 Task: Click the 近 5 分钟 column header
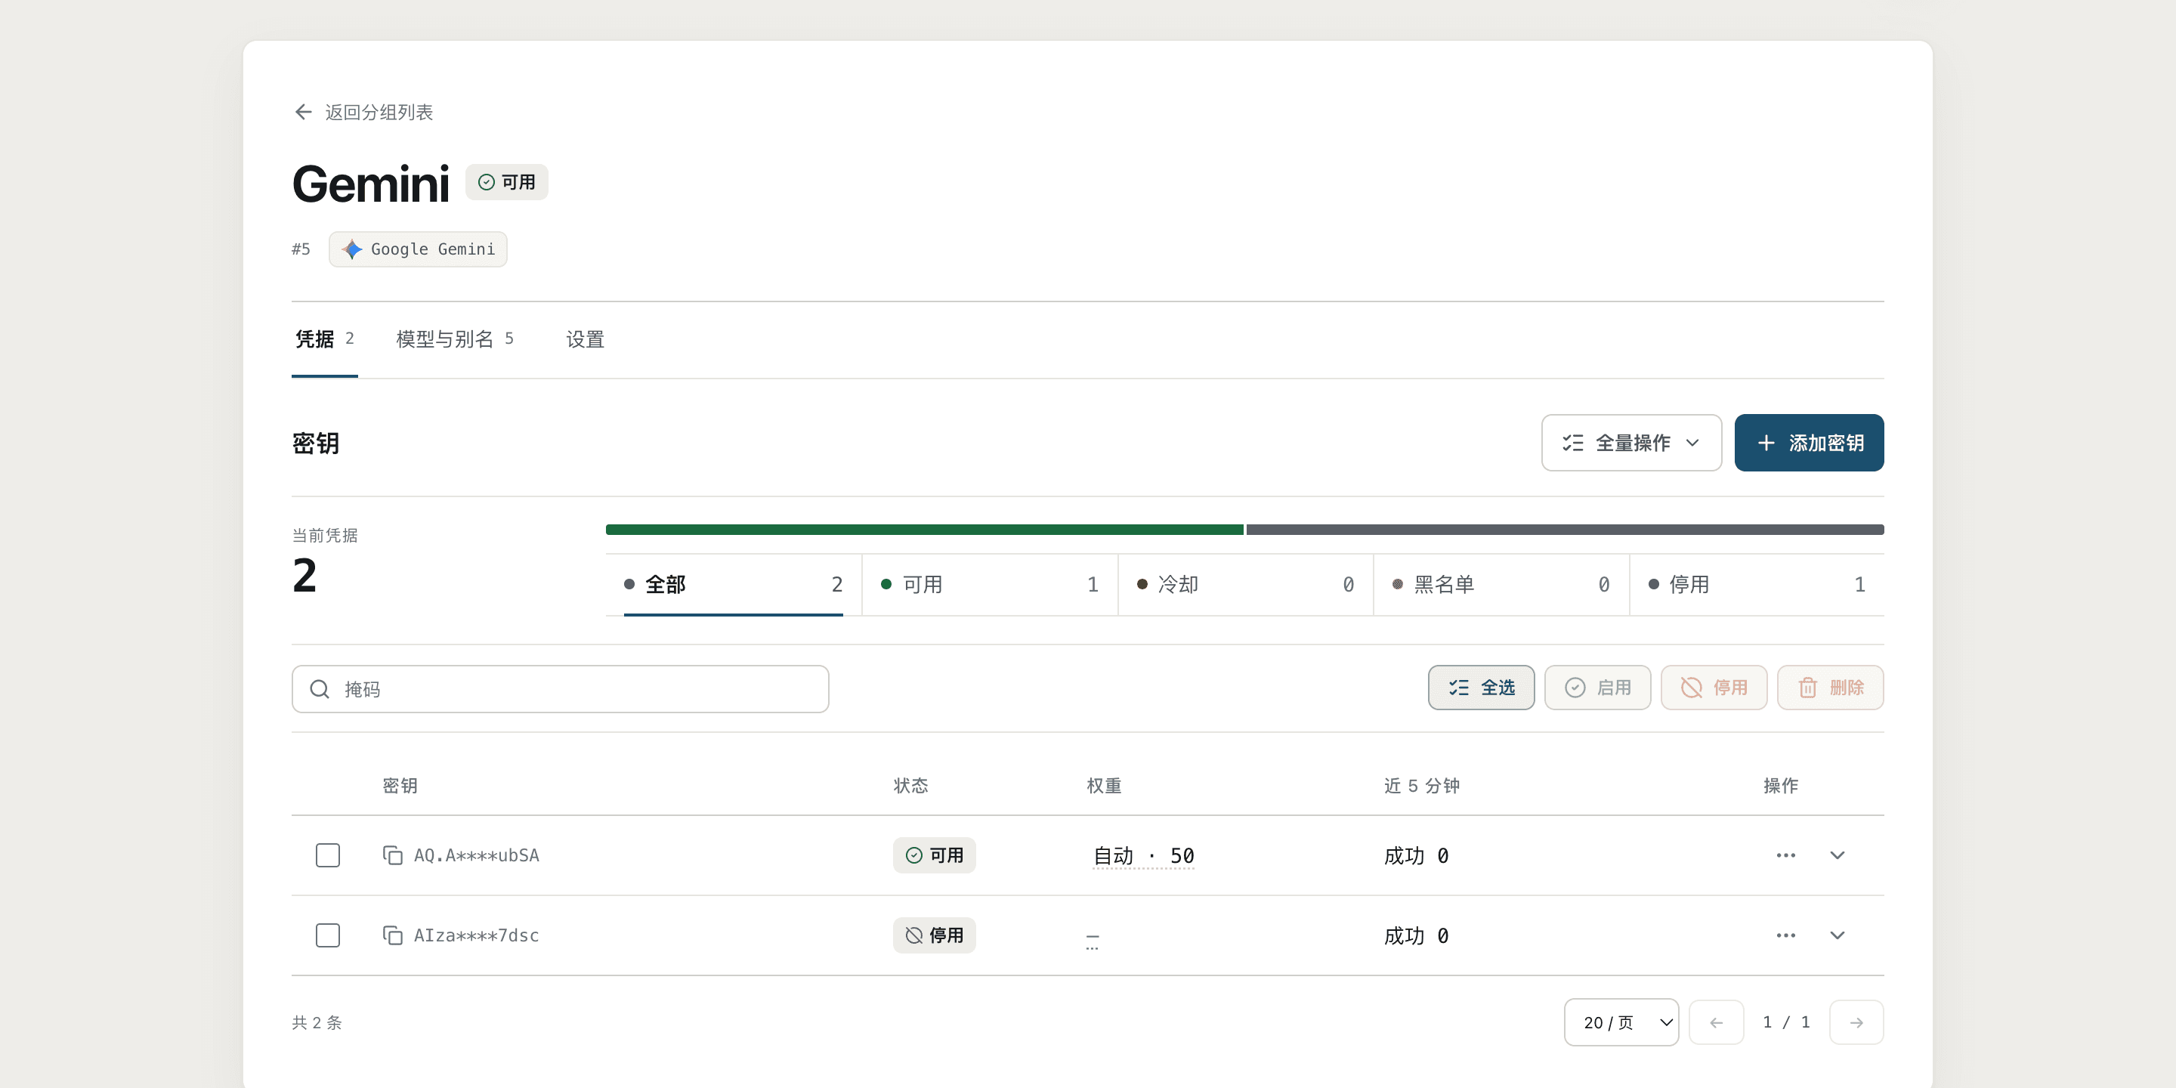click(1422, 786)
